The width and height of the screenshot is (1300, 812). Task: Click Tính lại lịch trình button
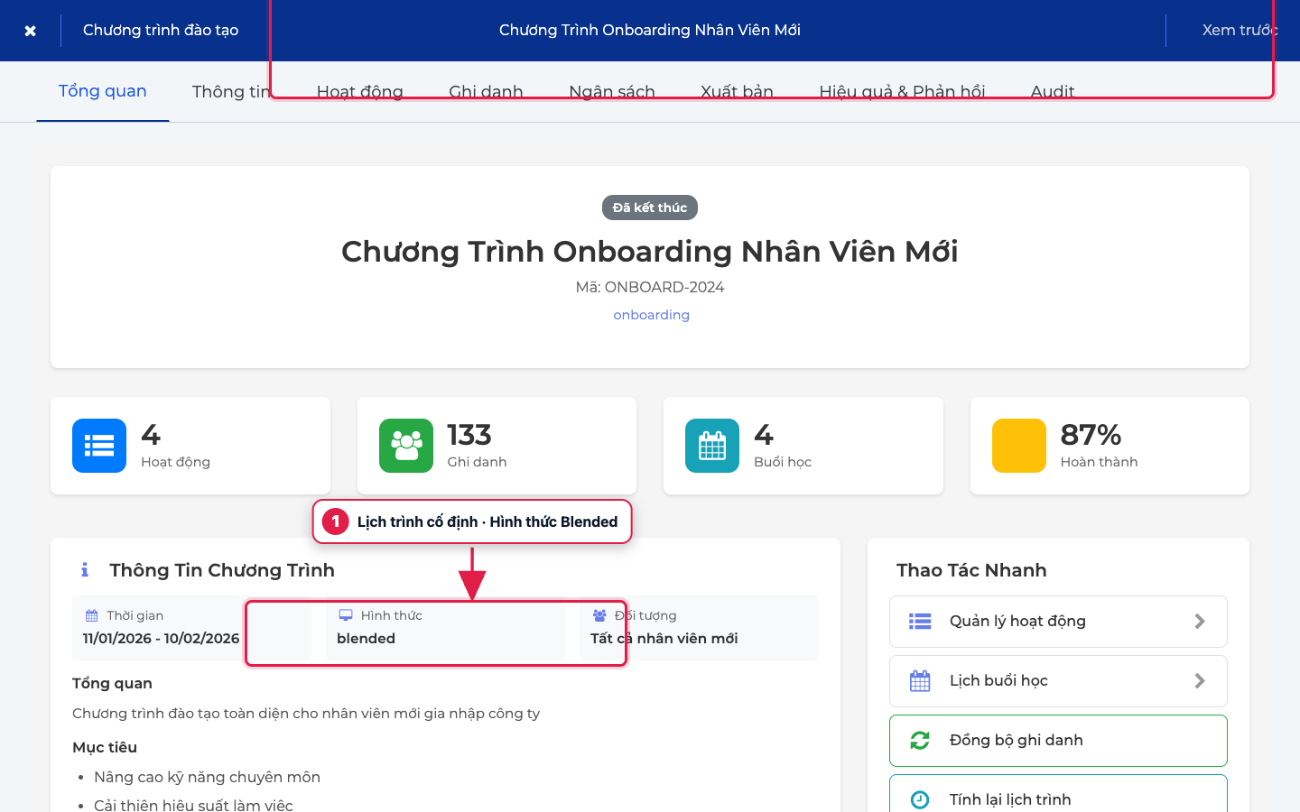[1058, 794]
